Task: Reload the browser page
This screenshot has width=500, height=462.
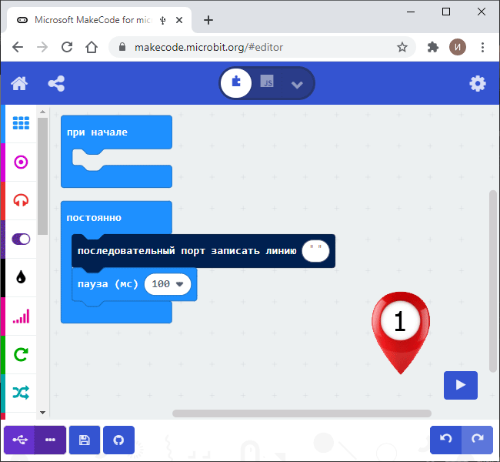Action: pos(67,47)
